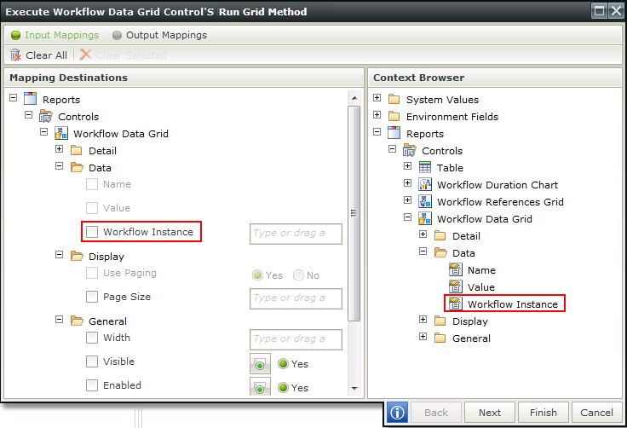Click the Workflow Data Grid icon in Context Browser
Viewport: 627px width, 428px height.
424,218
